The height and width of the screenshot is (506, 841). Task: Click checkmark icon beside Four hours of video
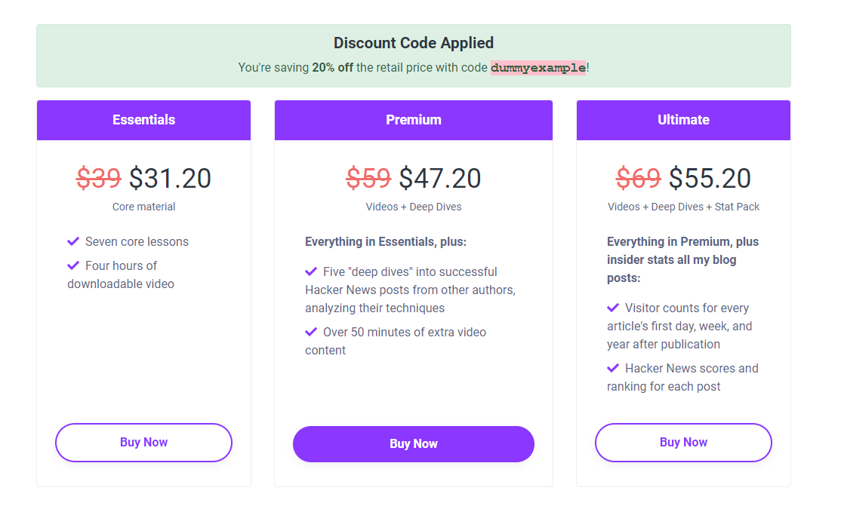pyautogui.click(x=73, y=265)
